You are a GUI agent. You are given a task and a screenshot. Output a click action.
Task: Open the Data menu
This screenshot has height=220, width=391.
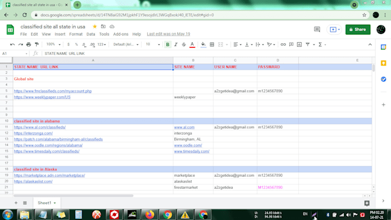pos(91,34)
